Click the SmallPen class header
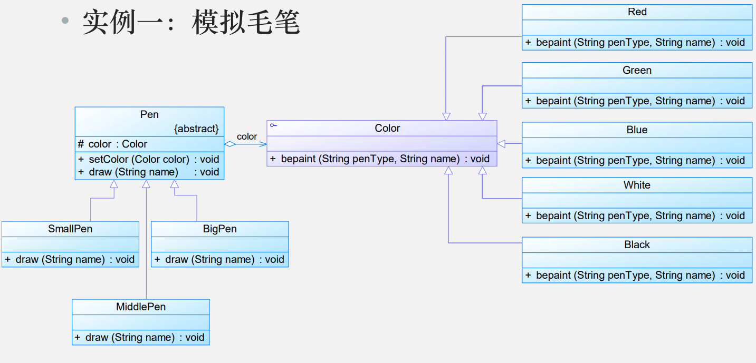The image size is (756, 363). click(71, 229)
